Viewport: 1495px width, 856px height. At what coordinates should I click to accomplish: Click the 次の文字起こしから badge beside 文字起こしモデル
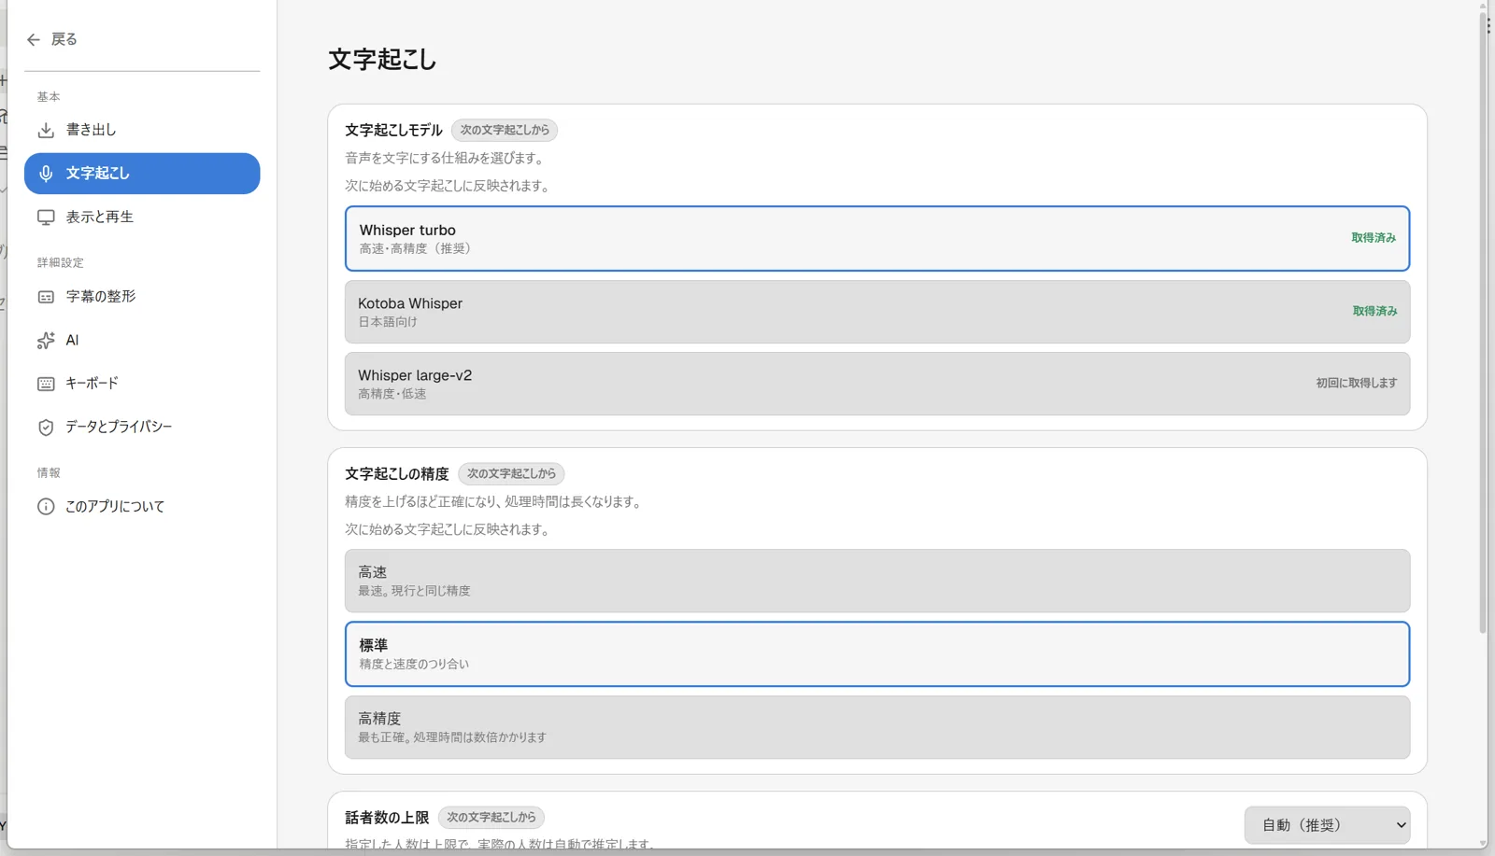click(505, 130)
